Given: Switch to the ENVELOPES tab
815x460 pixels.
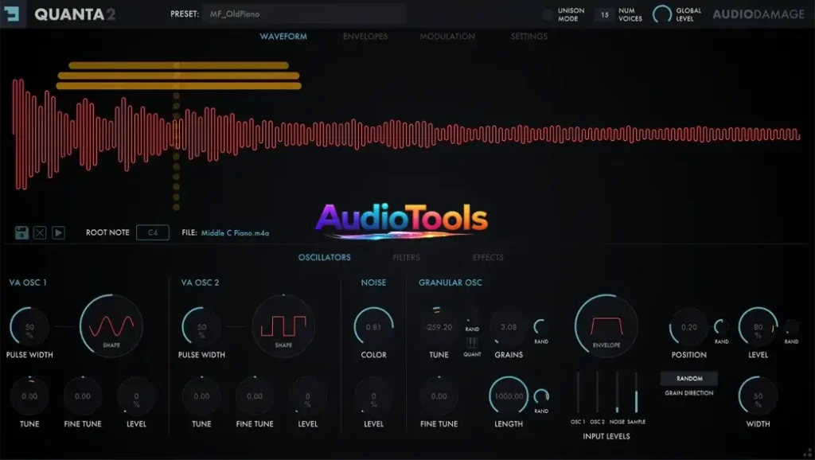Looking at the screenshot, I should coord(365,36).
